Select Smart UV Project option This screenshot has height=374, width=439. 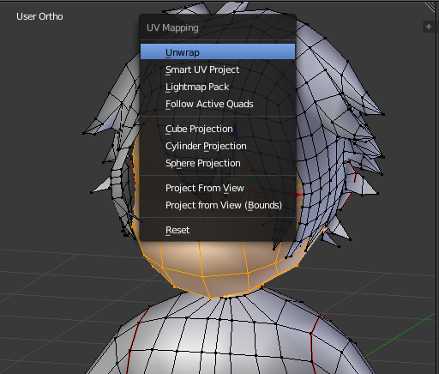pos(218,69)
